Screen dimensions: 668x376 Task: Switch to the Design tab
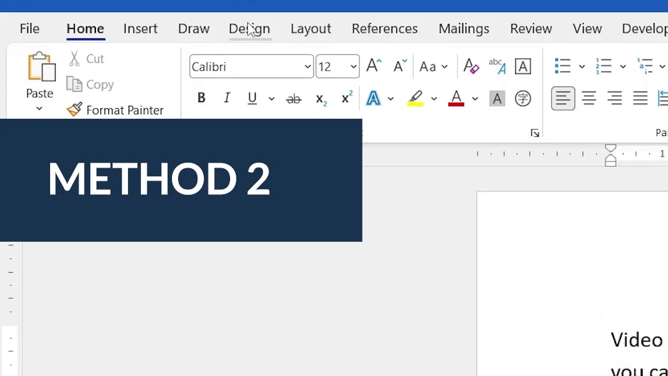(x=250, y=28)
